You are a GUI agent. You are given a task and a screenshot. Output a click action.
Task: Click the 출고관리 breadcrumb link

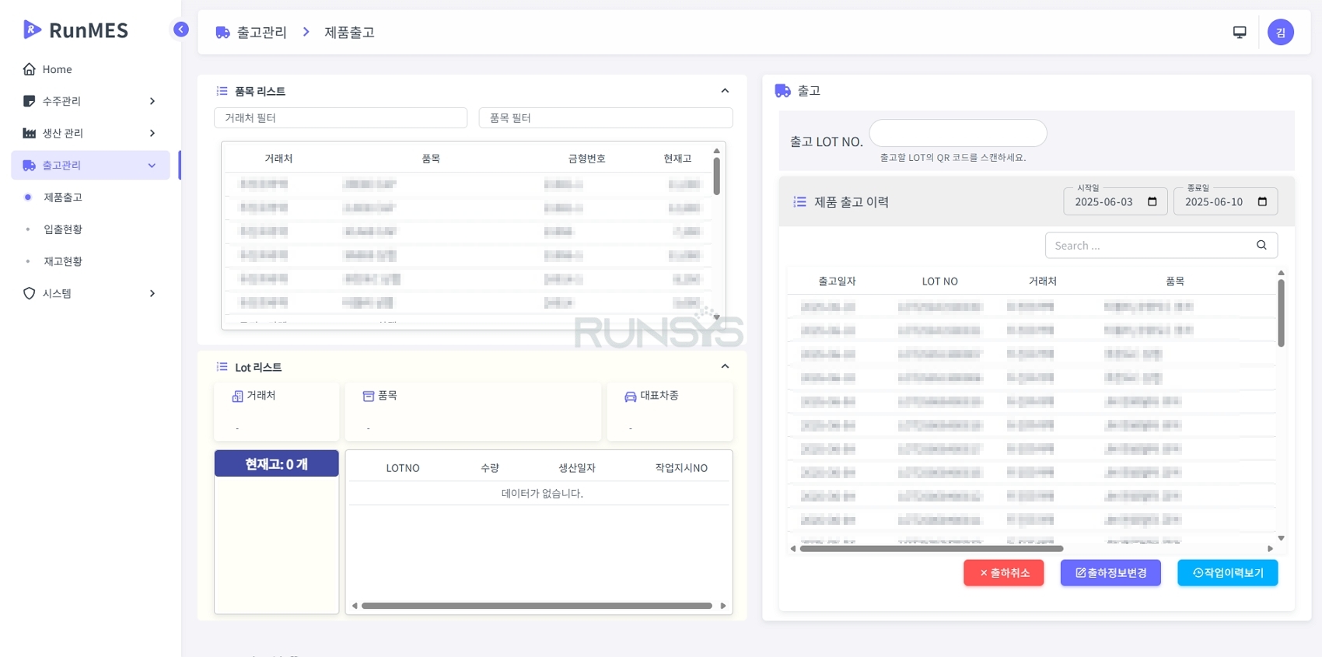pos(262,33)
